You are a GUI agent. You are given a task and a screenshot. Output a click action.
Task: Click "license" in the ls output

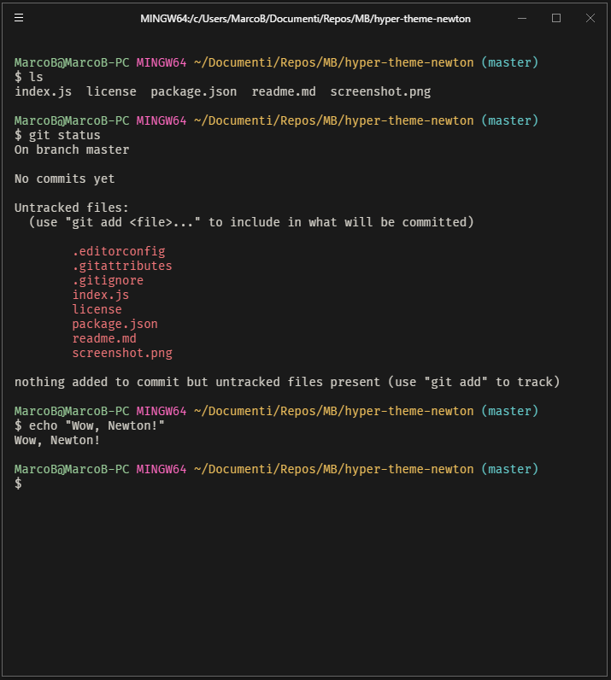(x=111, y=91)
